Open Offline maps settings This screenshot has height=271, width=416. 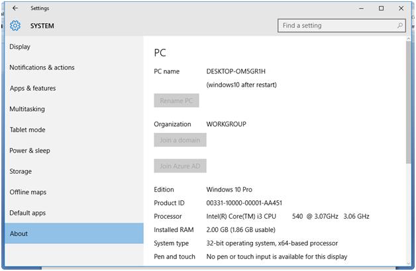[28, 192]
